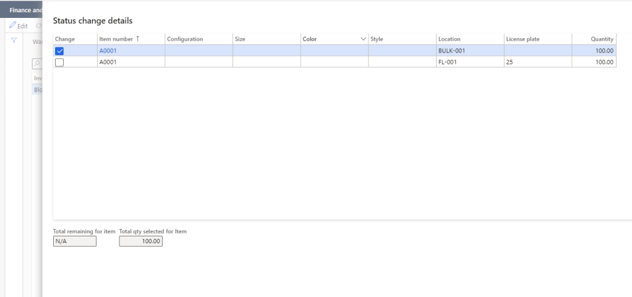Sort by the Location column header
The height and width of the screenshot is (297, 632).
tap(449, 39)
